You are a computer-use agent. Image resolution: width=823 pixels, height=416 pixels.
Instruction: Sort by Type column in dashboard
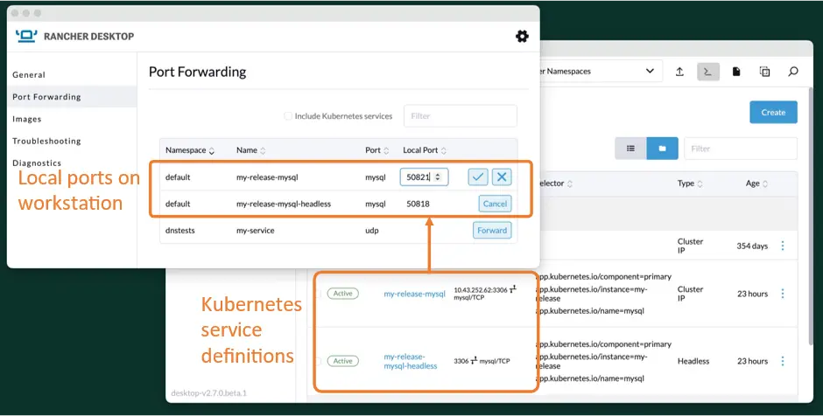pos(690,184)
